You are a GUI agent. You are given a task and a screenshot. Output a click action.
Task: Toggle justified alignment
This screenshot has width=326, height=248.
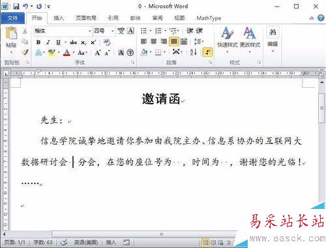[174, 41]
